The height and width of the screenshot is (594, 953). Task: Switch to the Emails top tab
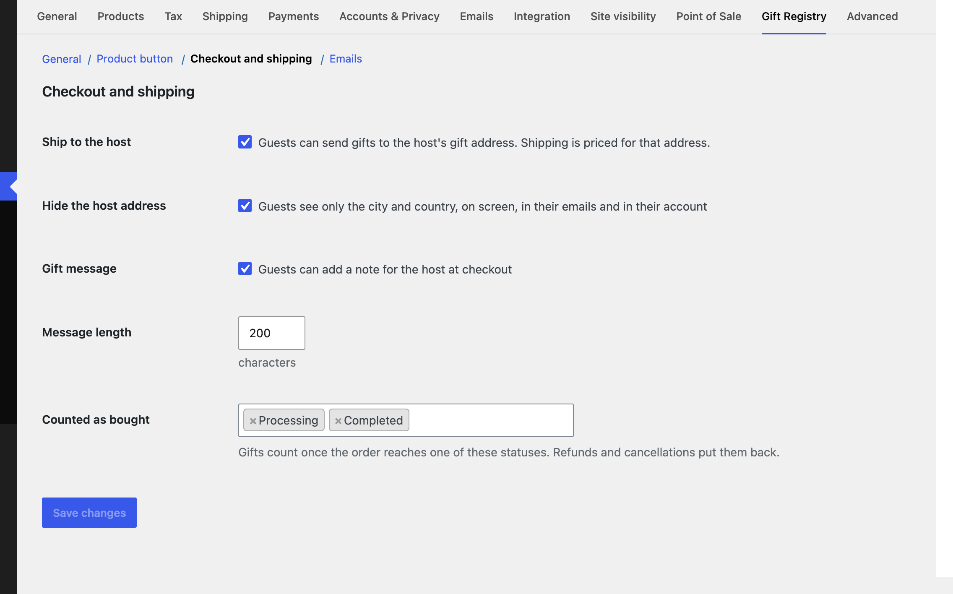476,16
